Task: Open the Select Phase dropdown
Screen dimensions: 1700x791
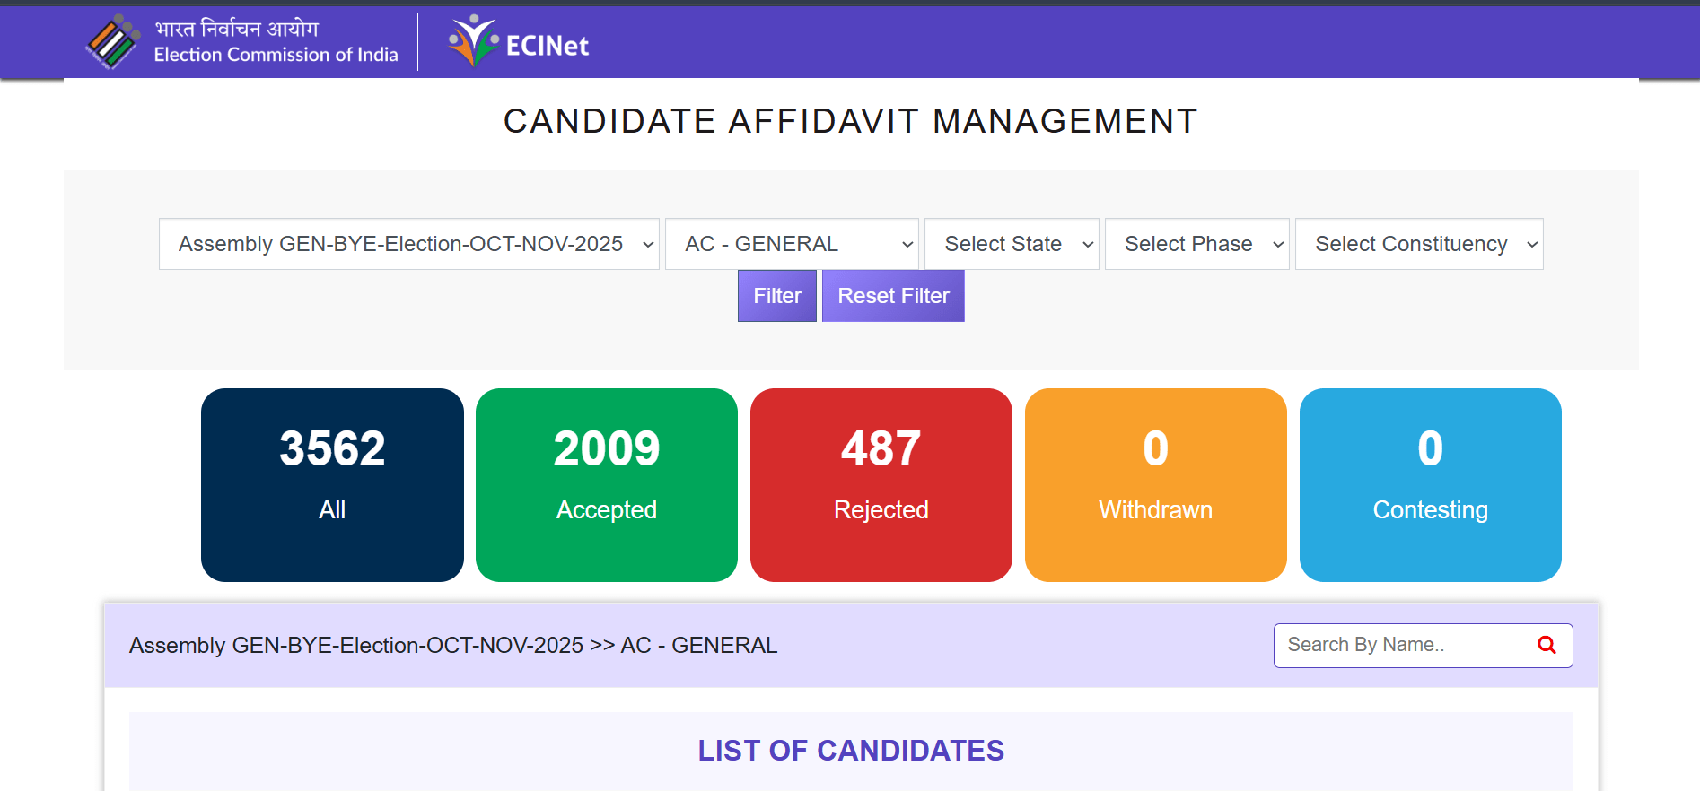Action: (x=1196, y=244)
